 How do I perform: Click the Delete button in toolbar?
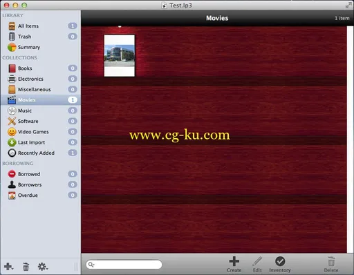click(x=331, y=264)
